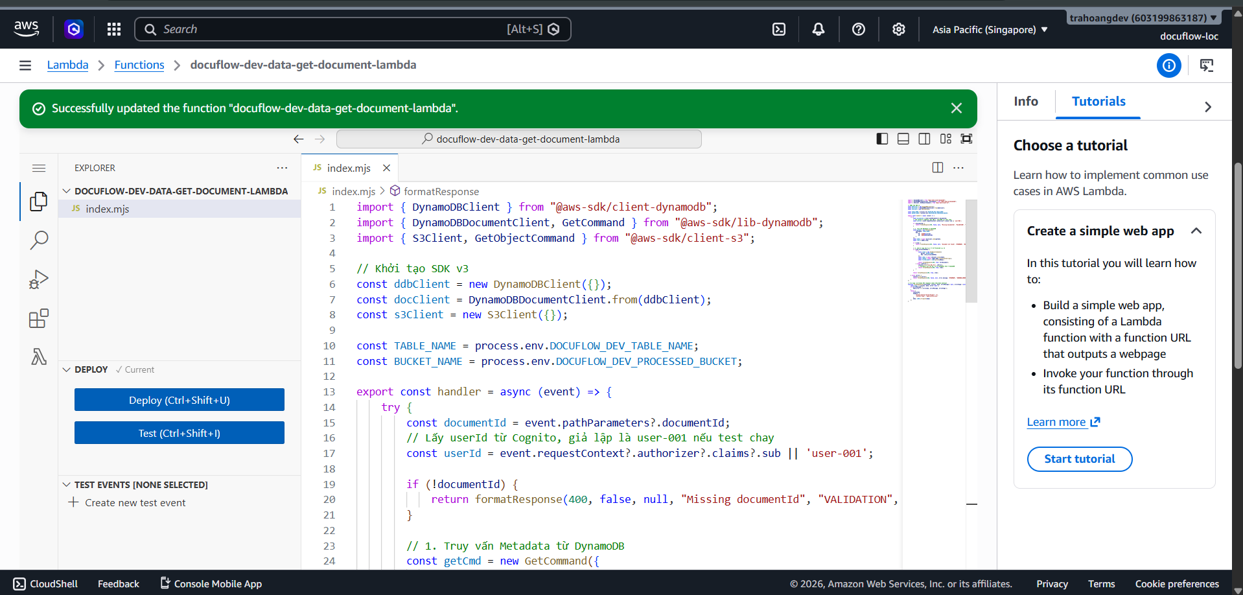Split the editor to the right
1243x595 pixels.
pos(938,168)
